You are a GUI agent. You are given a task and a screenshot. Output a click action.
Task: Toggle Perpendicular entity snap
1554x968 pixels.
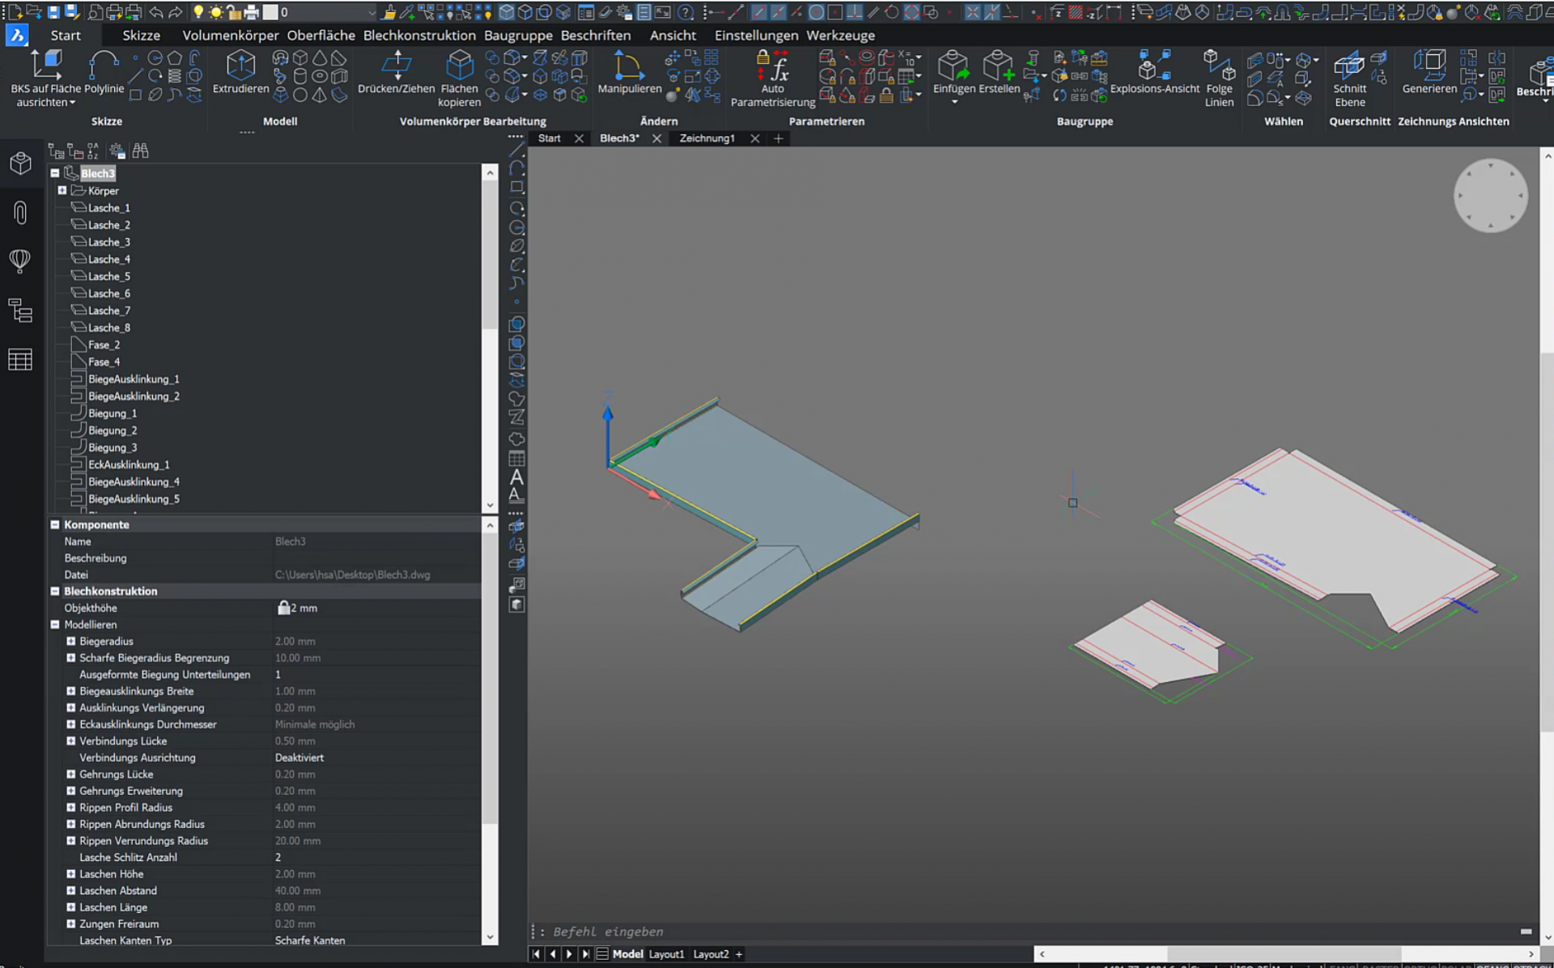(854, 12)
